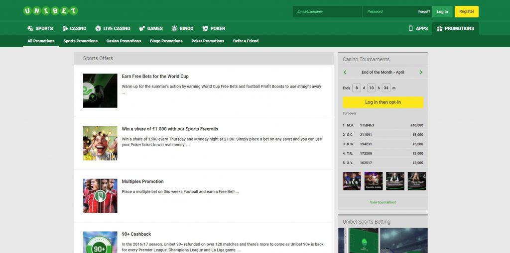Click the Live Casino roulette icon

[x=98, y=28]
